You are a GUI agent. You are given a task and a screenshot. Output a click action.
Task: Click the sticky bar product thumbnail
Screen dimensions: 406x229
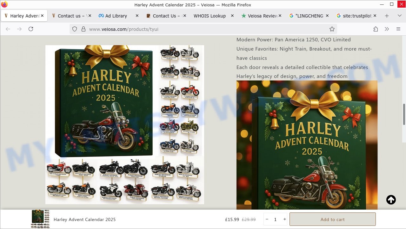[x=40, y=219]
